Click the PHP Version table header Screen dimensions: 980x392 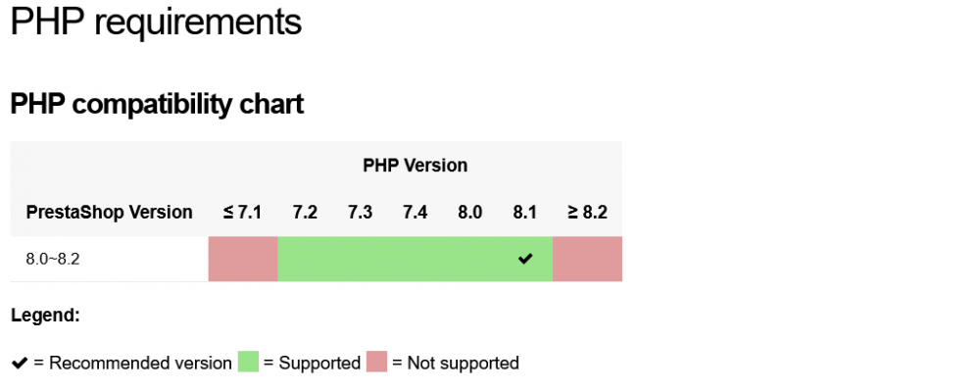[x=415, y=166]
